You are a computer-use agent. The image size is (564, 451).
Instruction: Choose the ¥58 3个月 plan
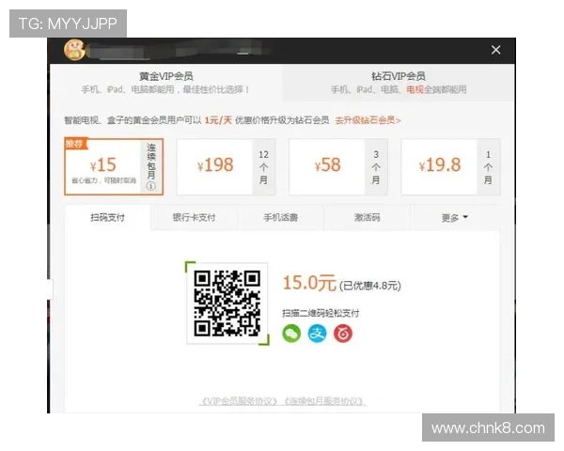338,166
